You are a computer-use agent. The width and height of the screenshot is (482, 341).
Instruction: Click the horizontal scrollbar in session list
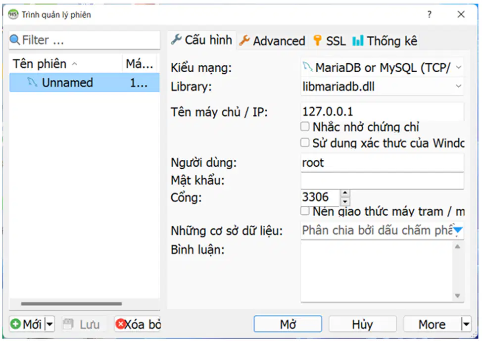pyautogui.click(x=71, y=303)
